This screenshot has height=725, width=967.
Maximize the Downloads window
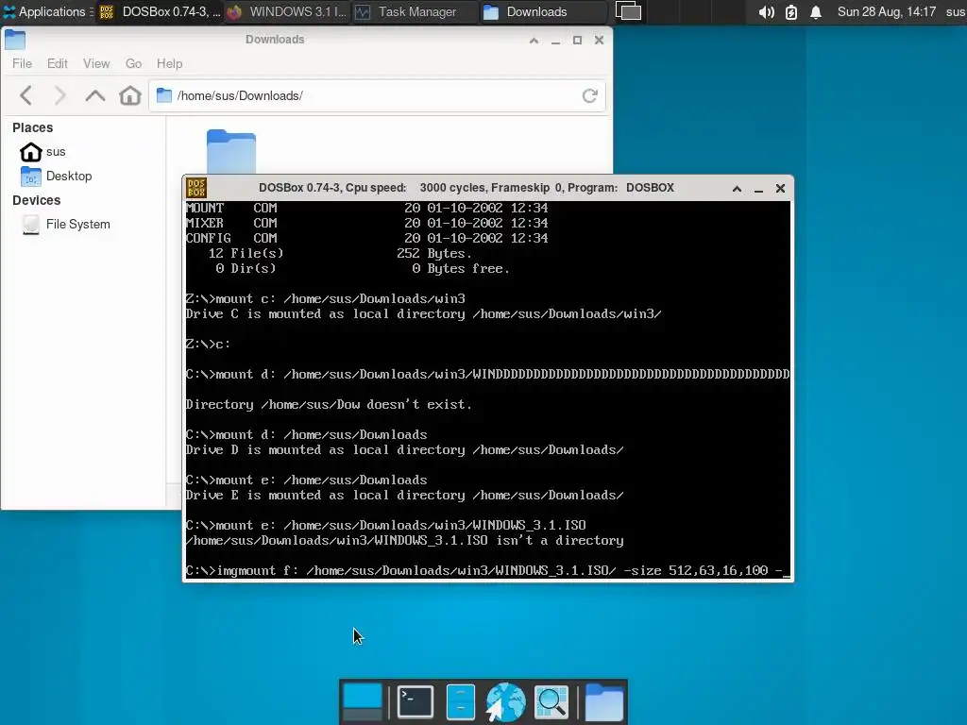point(577,40)
